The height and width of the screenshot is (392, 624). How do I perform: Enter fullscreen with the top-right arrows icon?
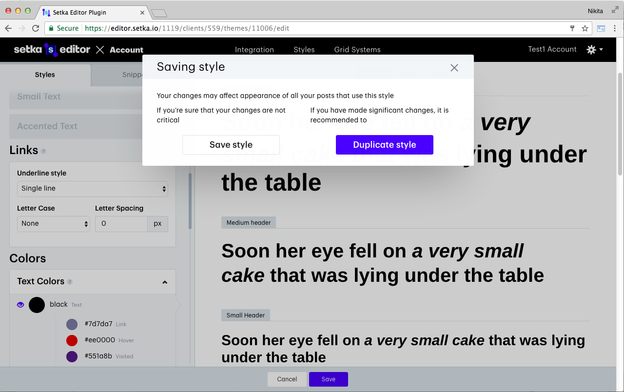pyautogui.click(x=615, y=10)
